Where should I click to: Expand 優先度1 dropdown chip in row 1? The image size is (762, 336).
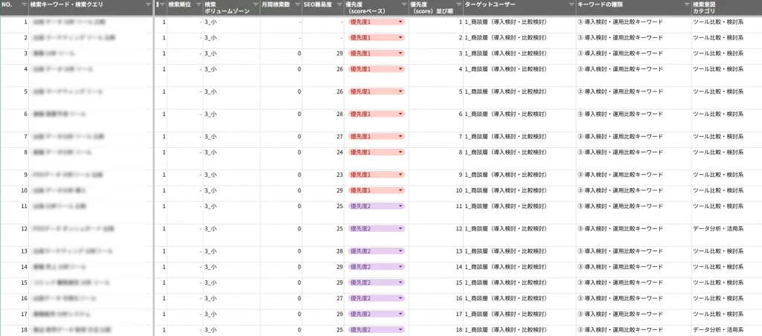401,22
